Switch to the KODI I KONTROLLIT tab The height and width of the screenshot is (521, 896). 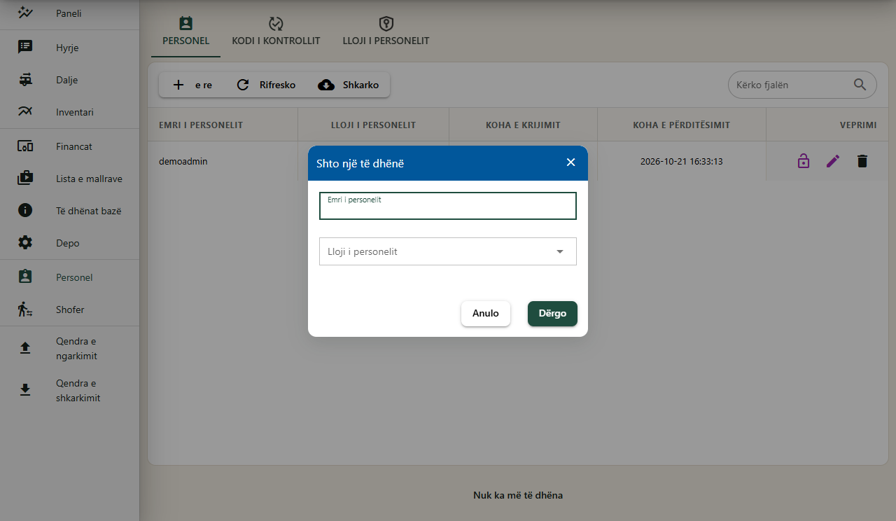click(276, 33)
